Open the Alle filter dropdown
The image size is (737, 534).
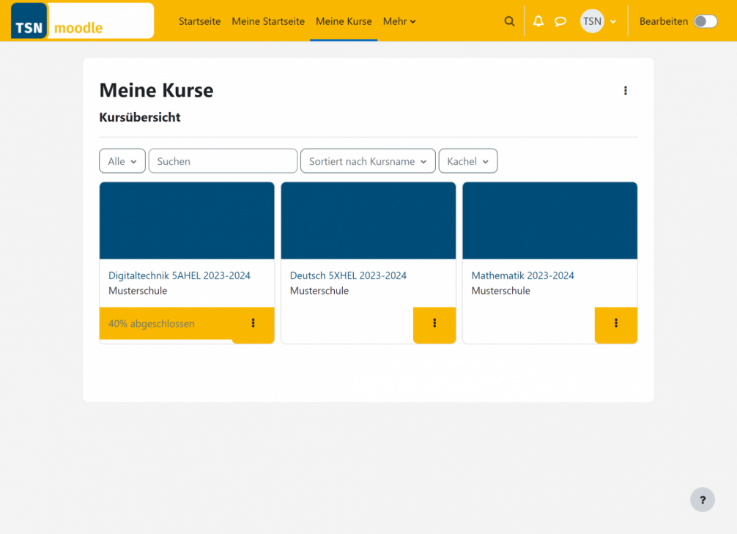122,161
